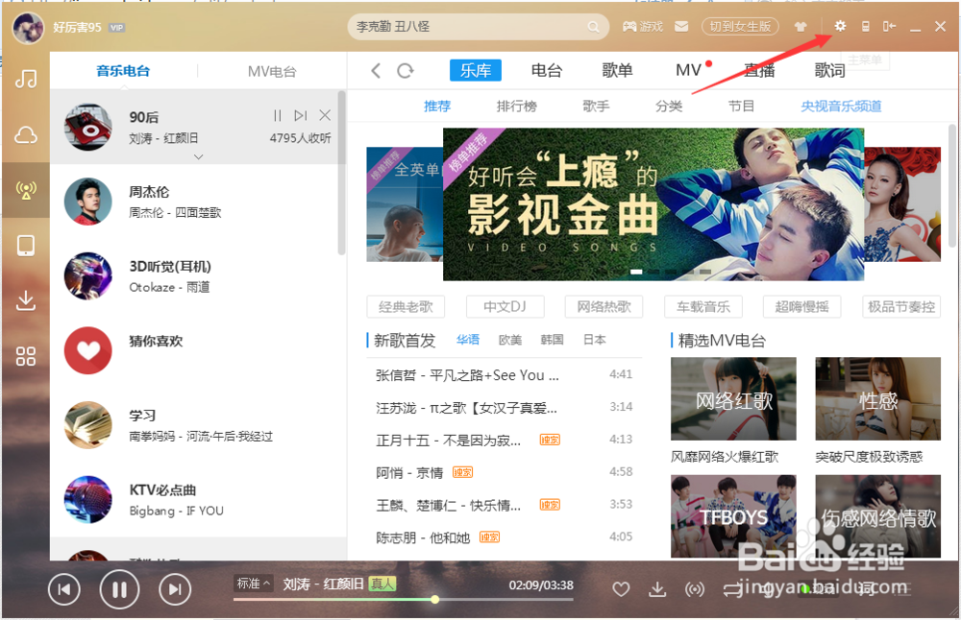Refresh the music library page
This screenshot has height=620, width=961.
[406, 71]
